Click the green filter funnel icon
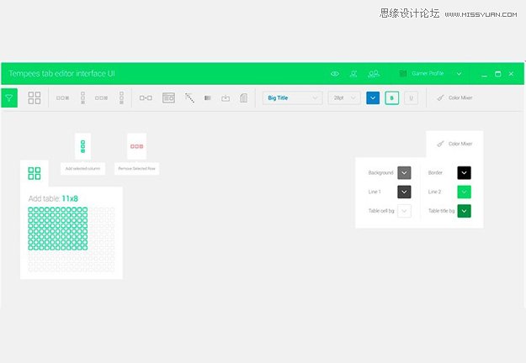The image size is (526, 363). tap(9, 97)
